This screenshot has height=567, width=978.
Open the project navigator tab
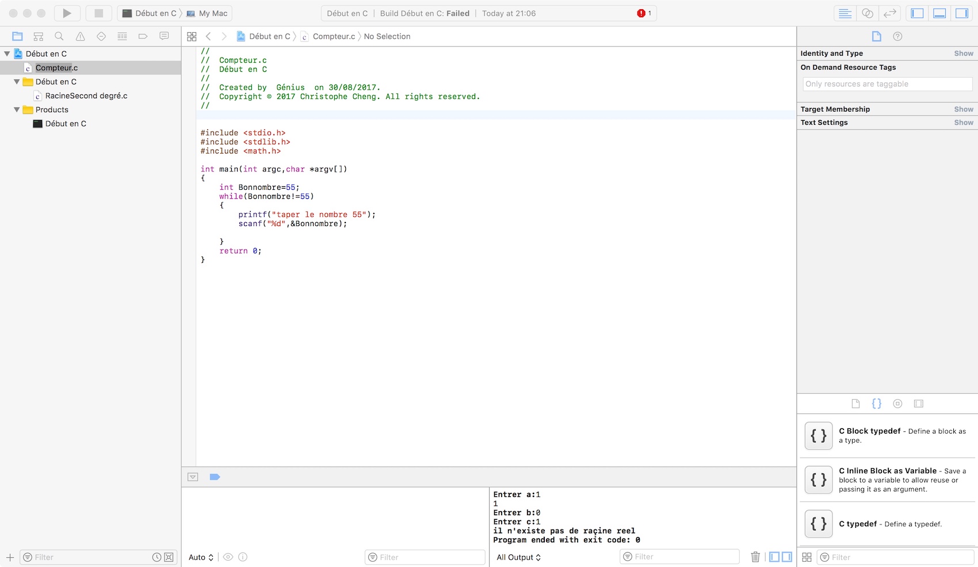click(17, 36)
